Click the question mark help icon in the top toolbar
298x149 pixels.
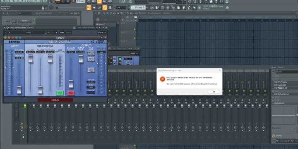tap(206, 2)
